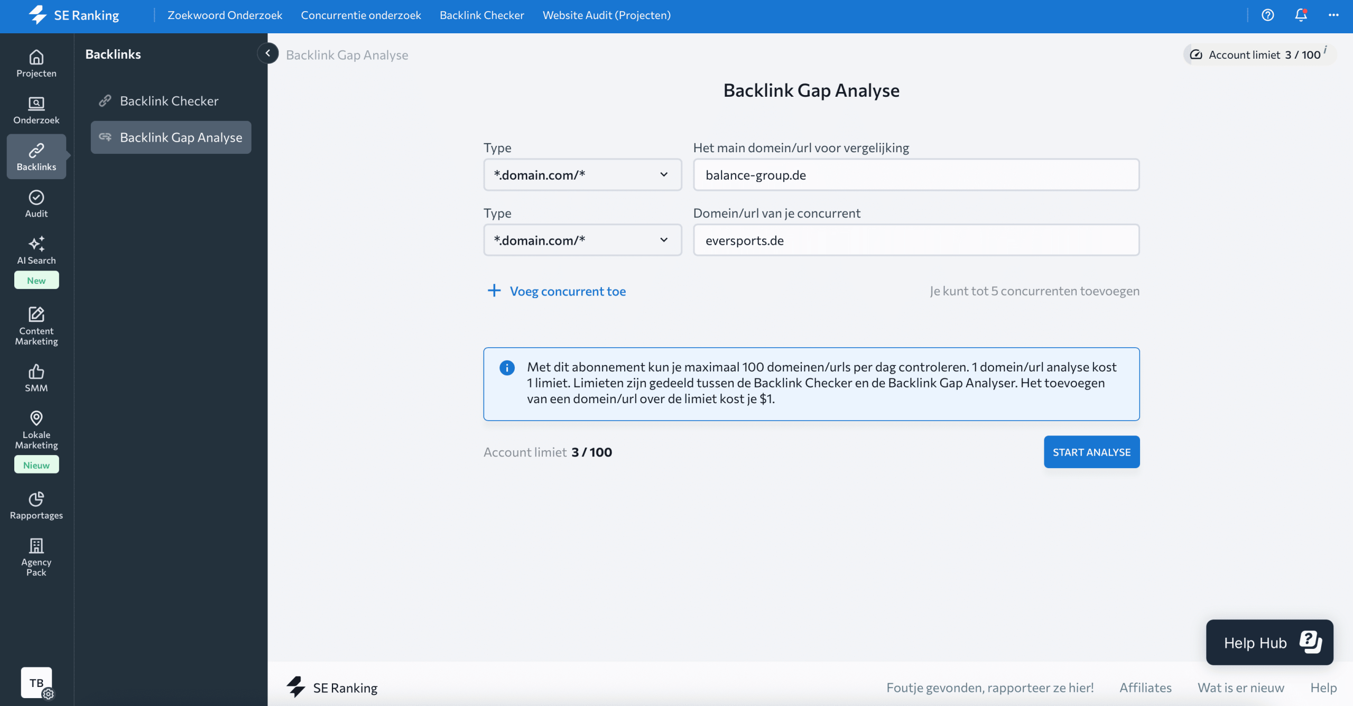Open Zoekwoord Onderzoek top menu
The image size is (1353, 706).
point(225,15)
